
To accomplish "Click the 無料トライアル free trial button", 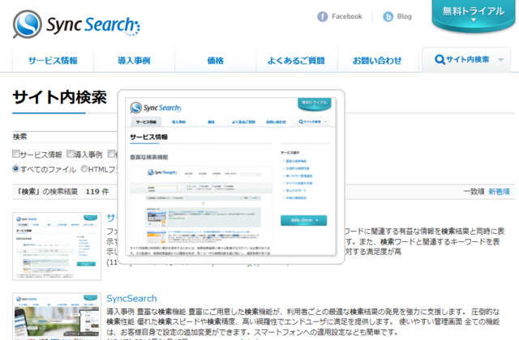I will [474, 13].
